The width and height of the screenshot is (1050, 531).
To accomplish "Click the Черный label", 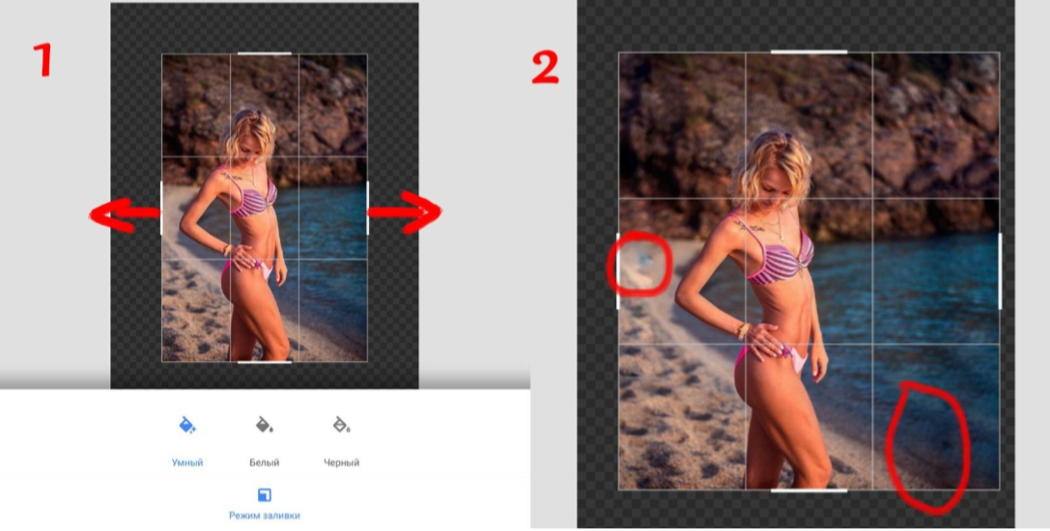I will 342,462.
